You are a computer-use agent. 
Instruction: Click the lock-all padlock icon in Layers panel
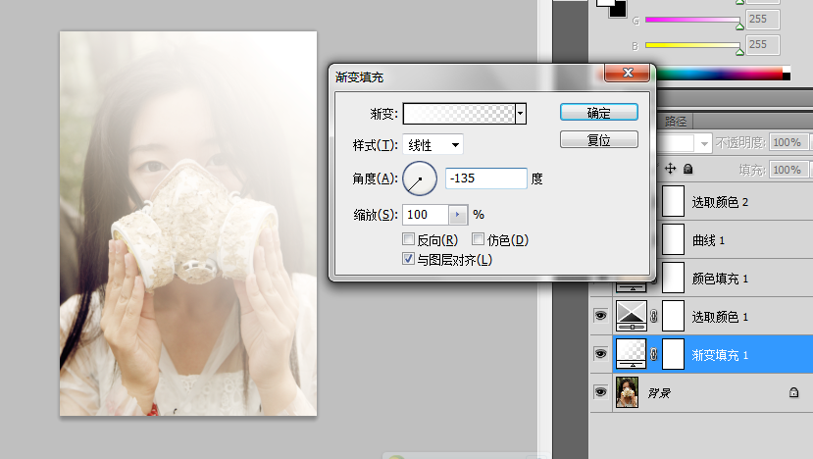click(x=688, y=169)
